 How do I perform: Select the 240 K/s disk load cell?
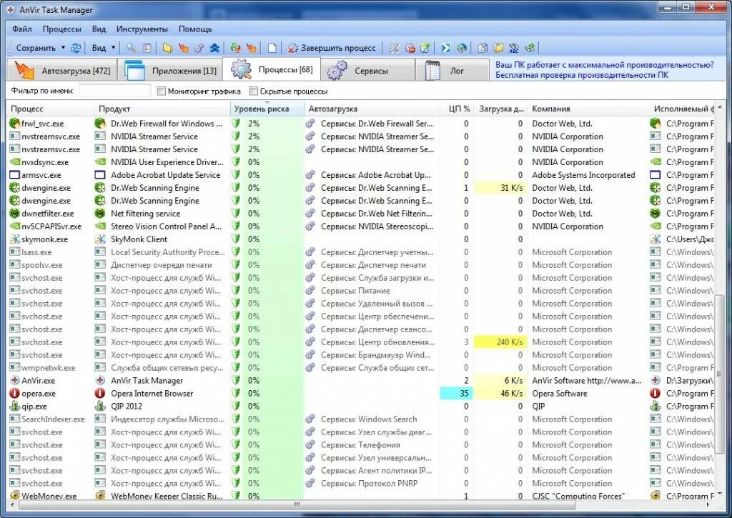(x=500, y=342)
